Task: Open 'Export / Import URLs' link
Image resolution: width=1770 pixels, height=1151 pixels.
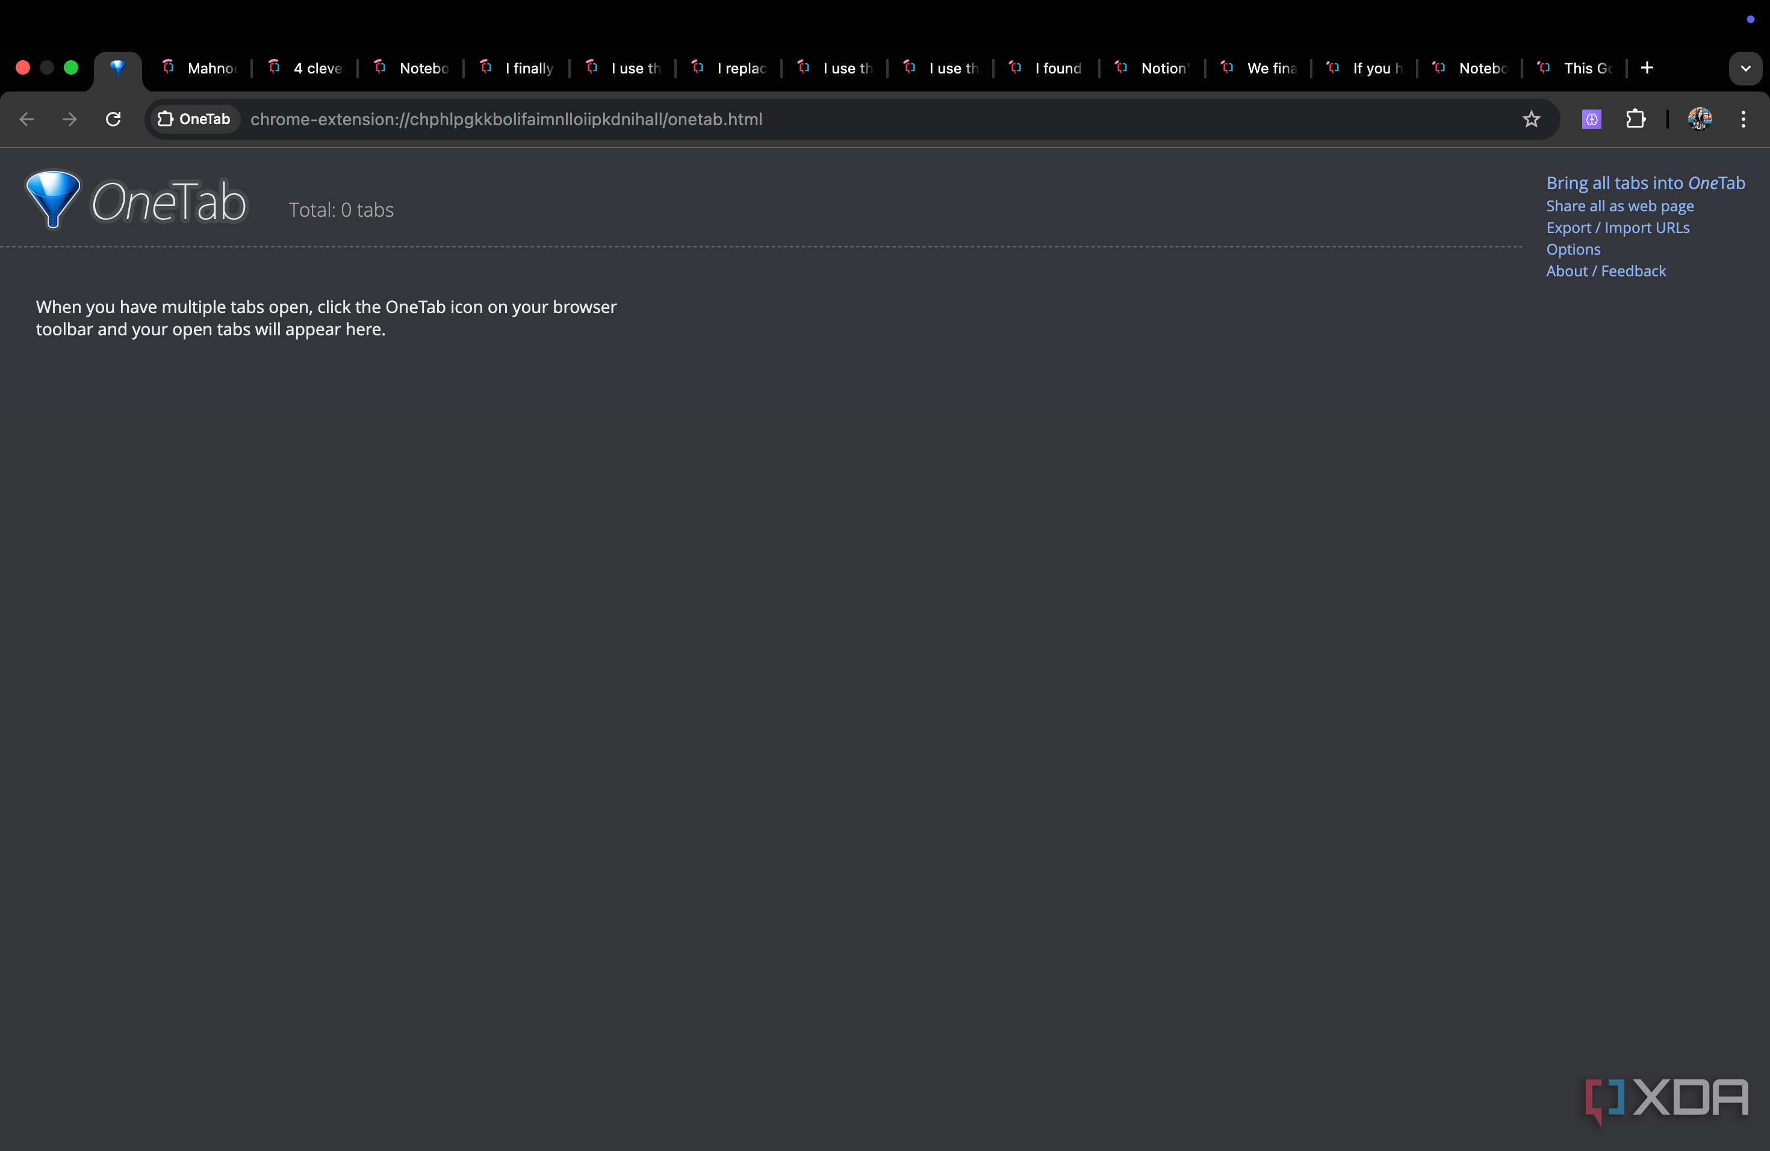Action: tap(1618, 228)
